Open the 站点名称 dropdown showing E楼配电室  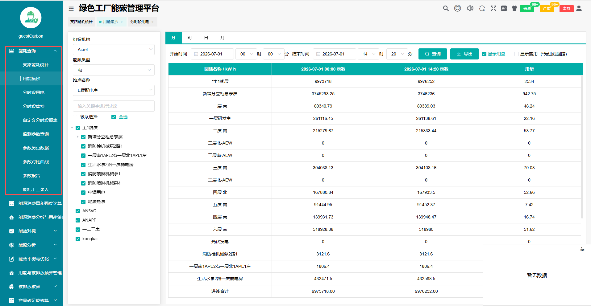(114, 90)
